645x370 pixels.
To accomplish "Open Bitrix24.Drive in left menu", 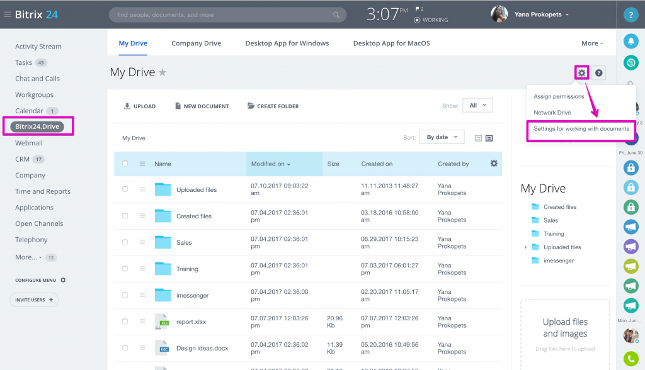I will [37, 126].
